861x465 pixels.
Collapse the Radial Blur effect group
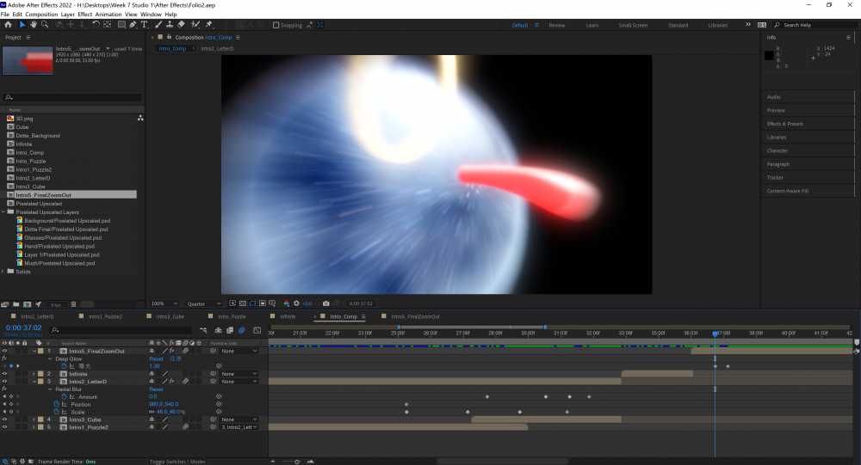(x=50, y=389)
